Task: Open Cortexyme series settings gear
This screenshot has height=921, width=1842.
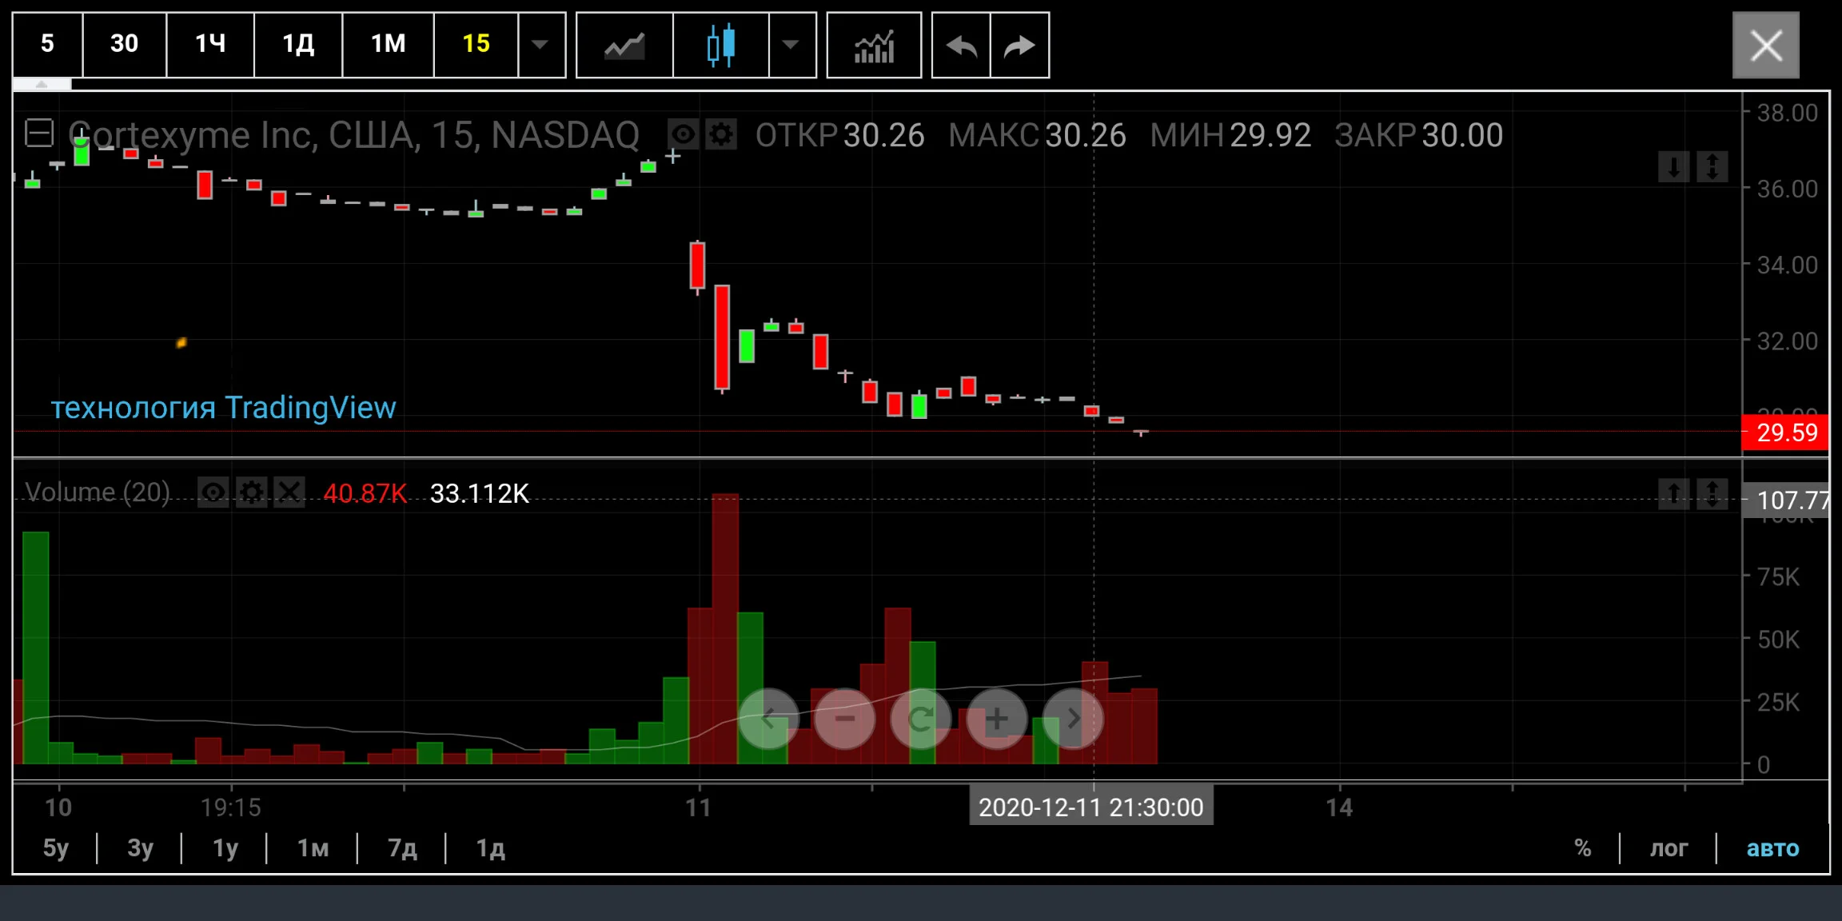Action: (x=721, y=134)
